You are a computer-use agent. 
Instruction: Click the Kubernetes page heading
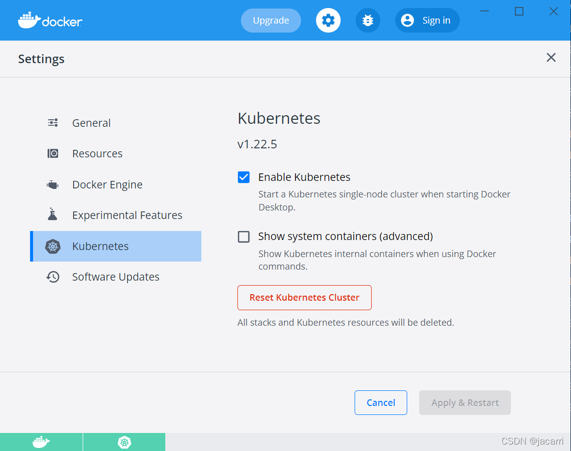279,118
